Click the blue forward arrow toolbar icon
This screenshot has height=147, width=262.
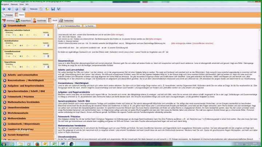coord(9,9)
